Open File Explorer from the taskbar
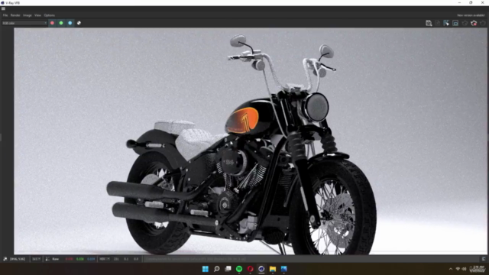 273,269
